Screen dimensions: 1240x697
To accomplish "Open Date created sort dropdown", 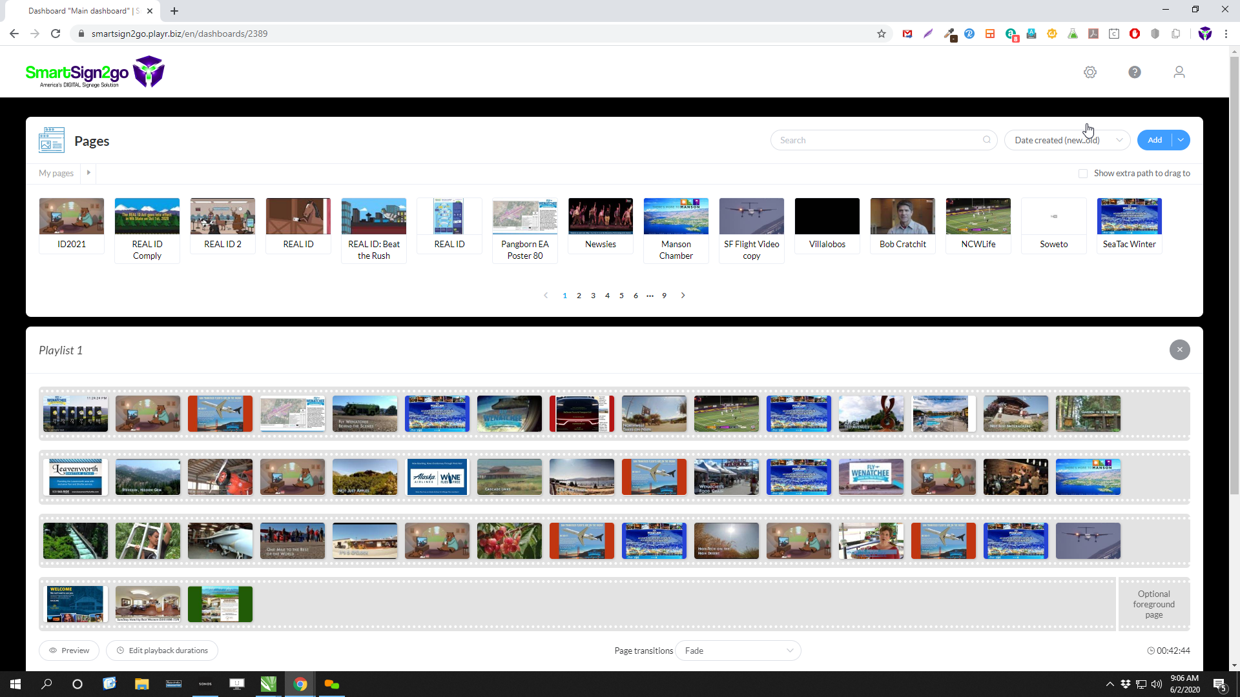I will point(1067,140).
